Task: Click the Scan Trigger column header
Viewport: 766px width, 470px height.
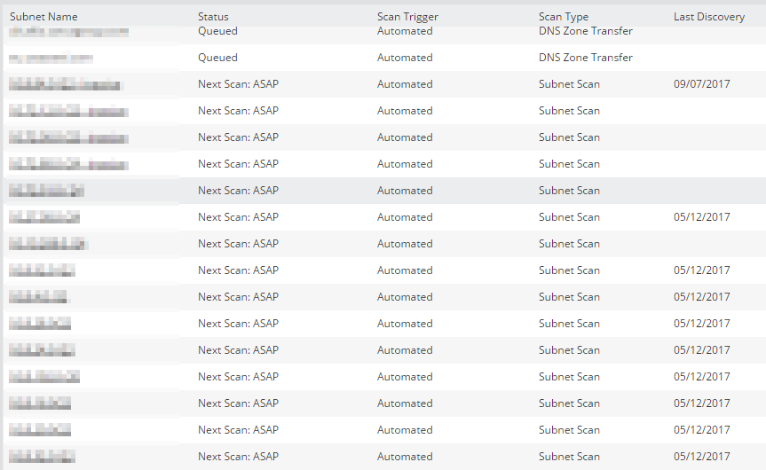Action: 407,17
